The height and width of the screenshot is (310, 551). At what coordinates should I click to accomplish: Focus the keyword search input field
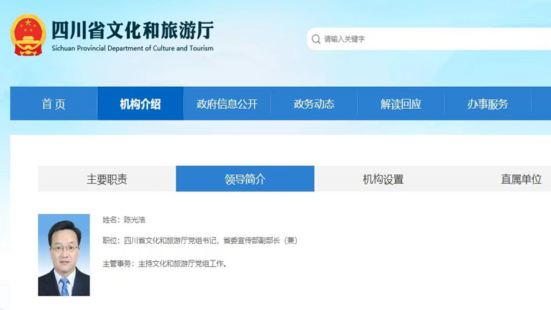click(x=429, y=39)
